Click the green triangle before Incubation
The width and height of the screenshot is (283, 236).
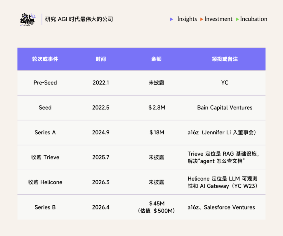[x=238, y=19]
